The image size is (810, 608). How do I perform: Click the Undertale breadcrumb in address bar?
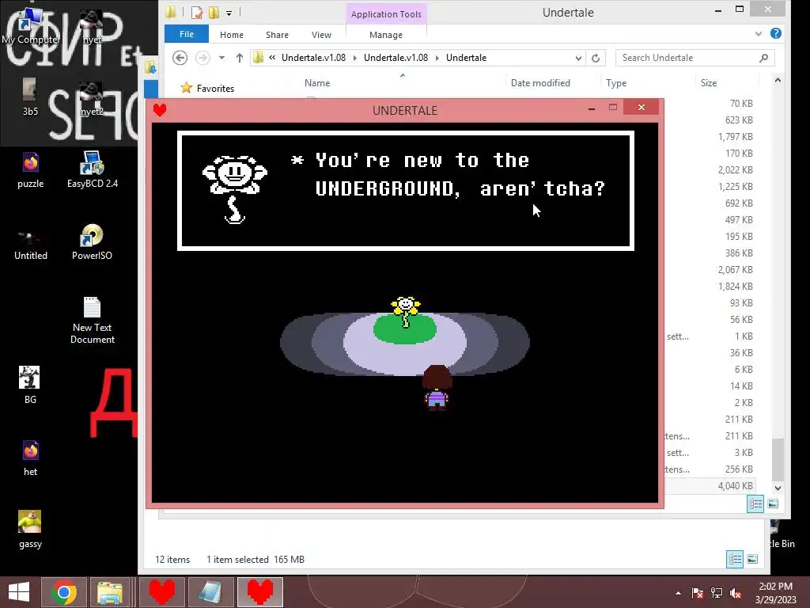(x=466, y=57)
